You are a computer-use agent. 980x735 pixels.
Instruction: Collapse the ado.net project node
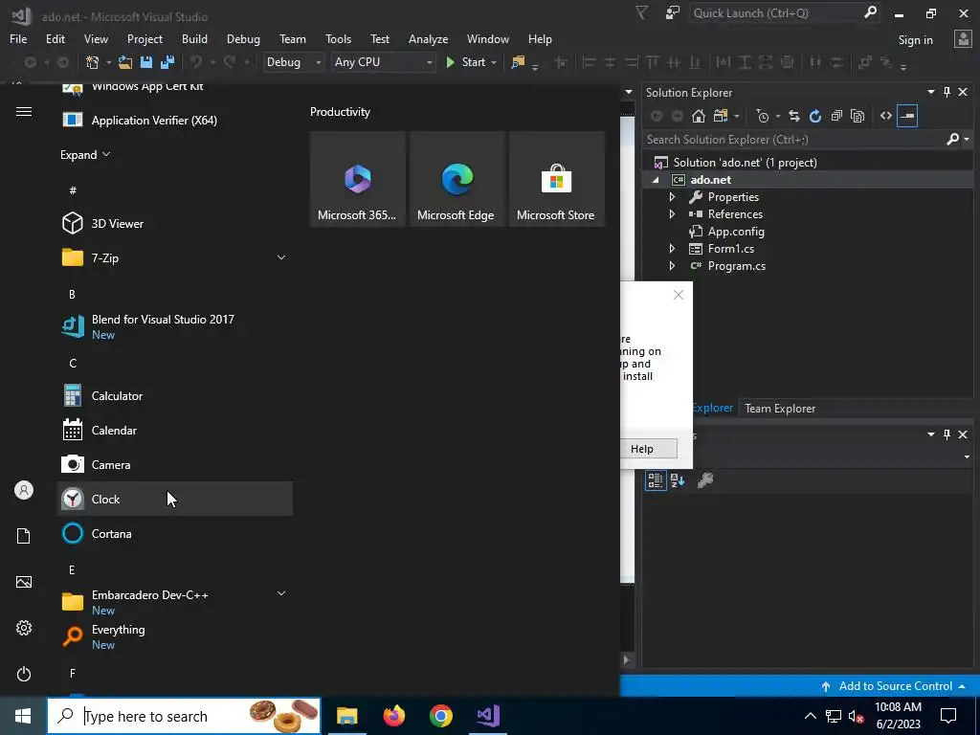(656, 180)
